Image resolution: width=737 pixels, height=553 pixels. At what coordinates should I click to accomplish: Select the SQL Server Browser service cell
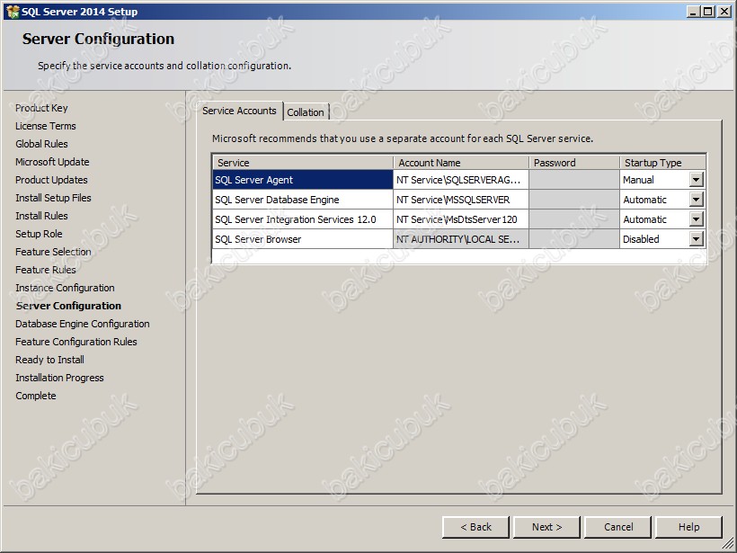click(x=303, y=239)
